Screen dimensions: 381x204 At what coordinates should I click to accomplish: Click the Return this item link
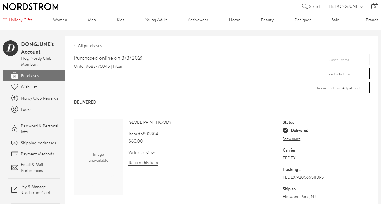[143, 163]
